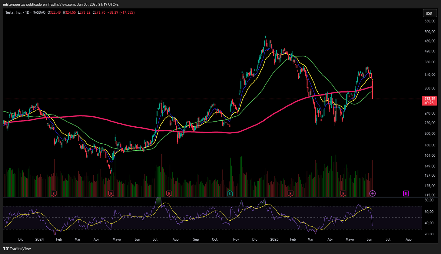Image resolution: width=441 pixels, height=254 pixels.
Task: Click the Oct label on the time axis
Action: (x=215, y=239)
